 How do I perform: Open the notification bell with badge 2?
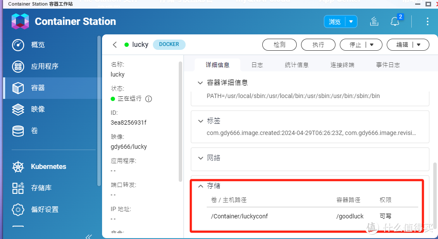pyautogui.click(x=395, y=21)
